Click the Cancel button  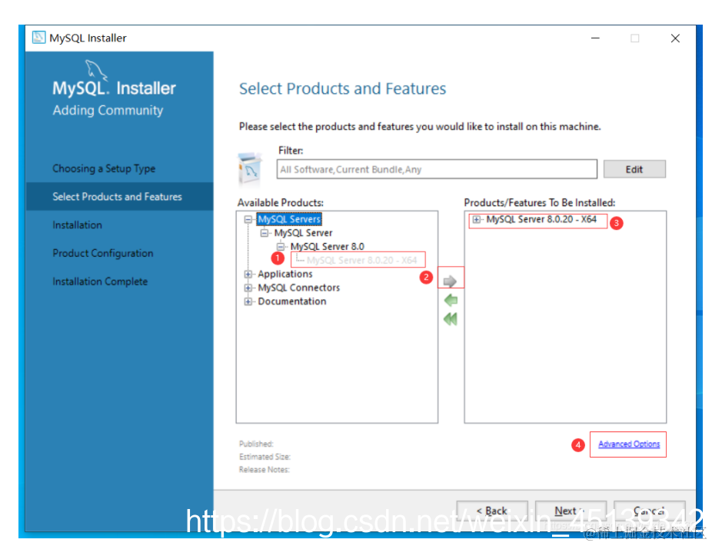[x=650, y=511]
